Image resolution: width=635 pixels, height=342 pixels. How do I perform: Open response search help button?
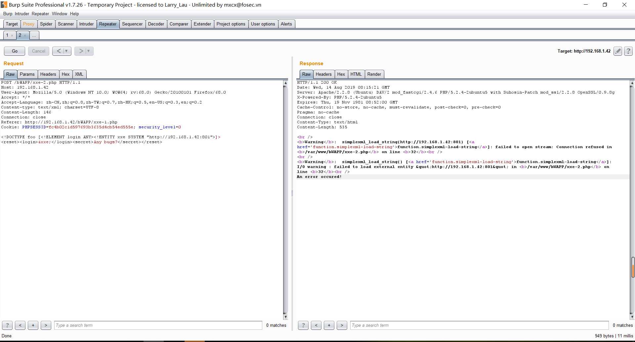[303, 325]
